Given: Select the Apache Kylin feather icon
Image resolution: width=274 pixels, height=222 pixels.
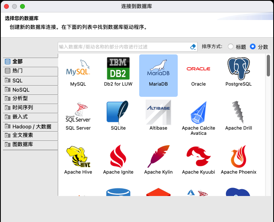Looking at the screenshot, I should tap(158, 156).
